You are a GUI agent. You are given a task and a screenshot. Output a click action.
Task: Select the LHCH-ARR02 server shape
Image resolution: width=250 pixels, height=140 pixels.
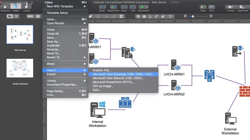[176, 85]
